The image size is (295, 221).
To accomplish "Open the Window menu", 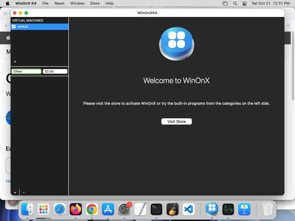I will (77, 3).
